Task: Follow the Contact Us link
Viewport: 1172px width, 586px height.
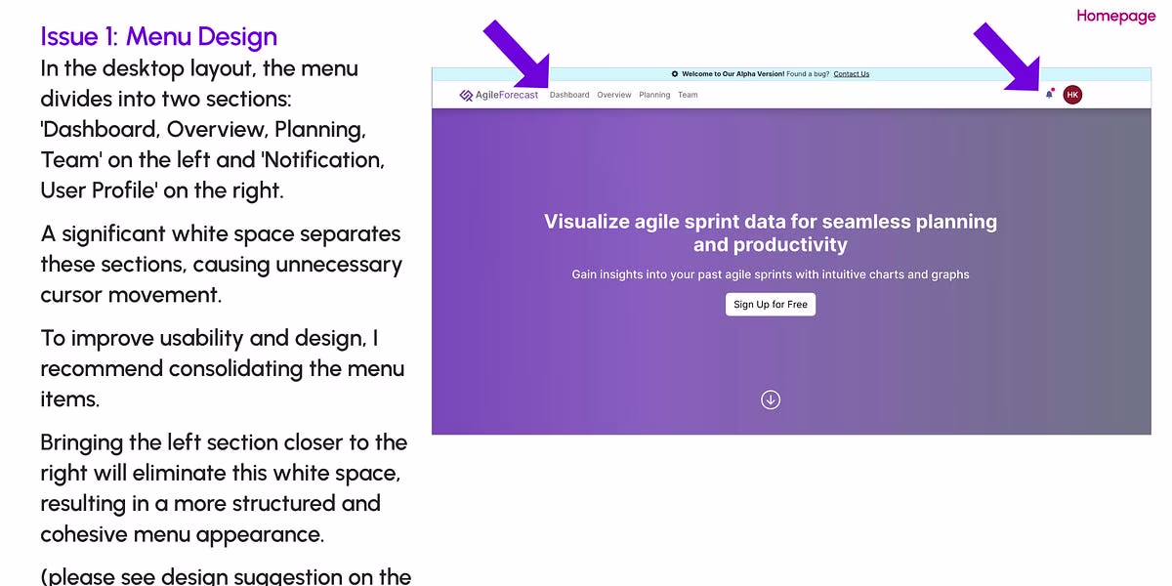Action: [851, 74]
